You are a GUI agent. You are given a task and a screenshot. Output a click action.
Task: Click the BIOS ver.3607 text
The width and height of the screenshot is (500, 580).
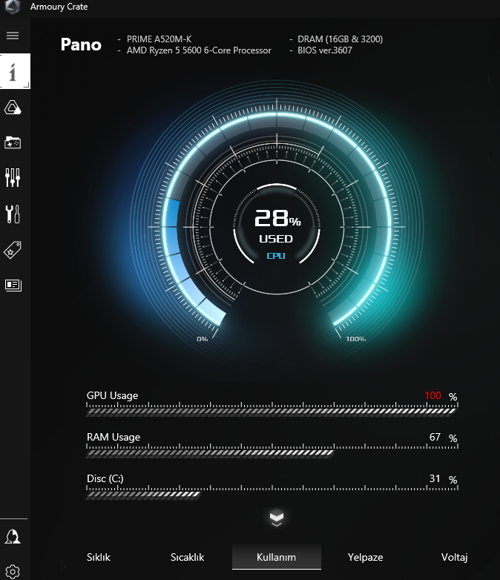click(x=325, y=50)
